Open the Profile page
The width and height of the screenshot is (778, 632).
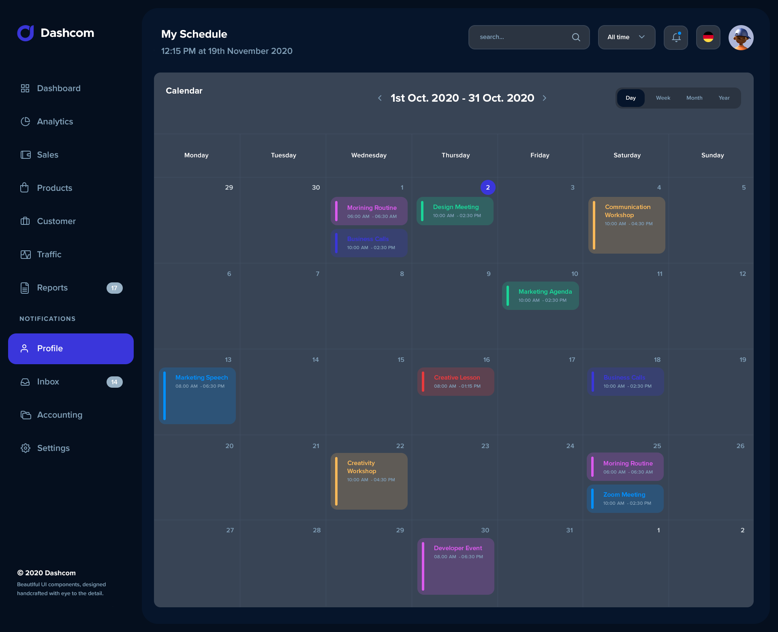click(x=50, y=348)
